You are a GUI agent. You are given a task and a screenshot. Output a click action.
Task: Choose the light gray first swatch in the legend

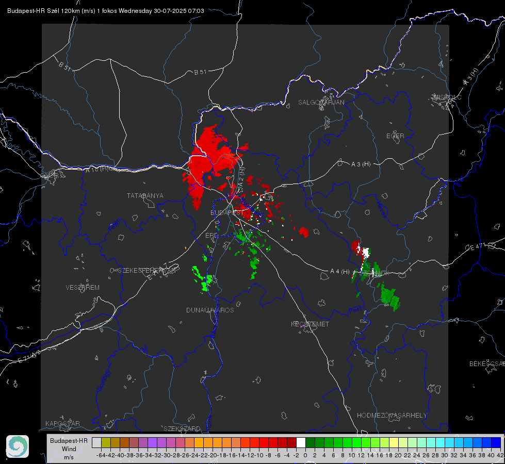pyautogui.click(x=96, y=442)
